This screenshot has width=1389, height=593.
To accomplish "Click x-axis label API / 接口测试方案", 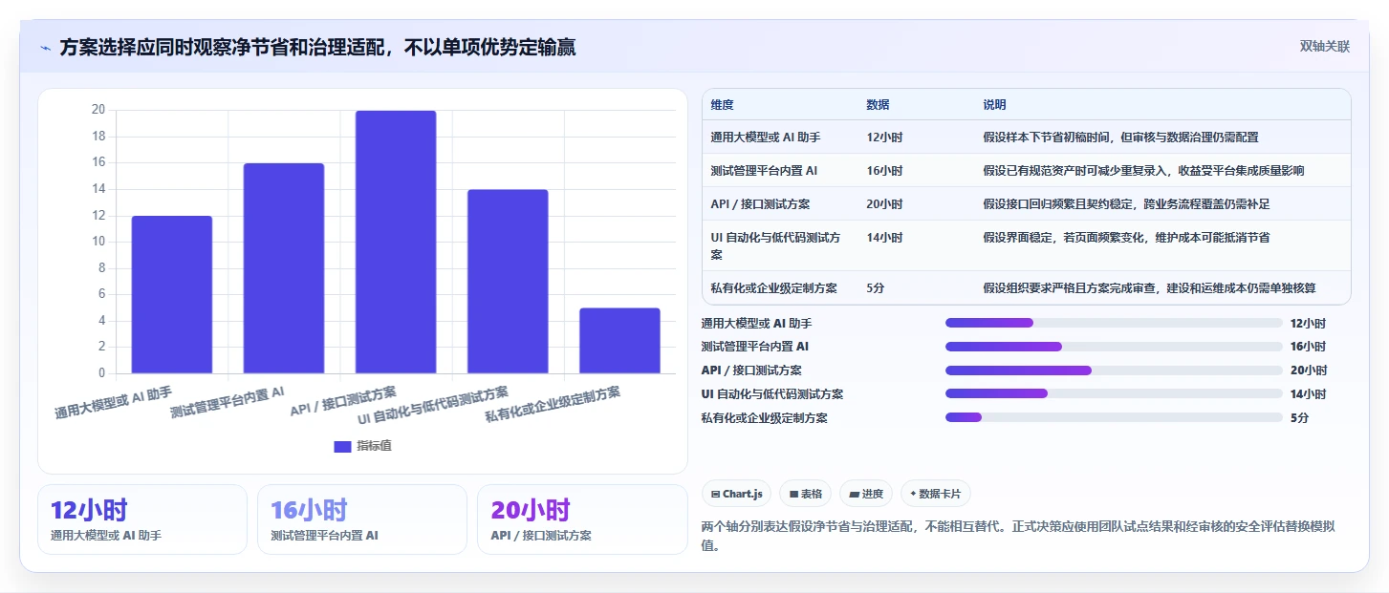I will (343, 401).
